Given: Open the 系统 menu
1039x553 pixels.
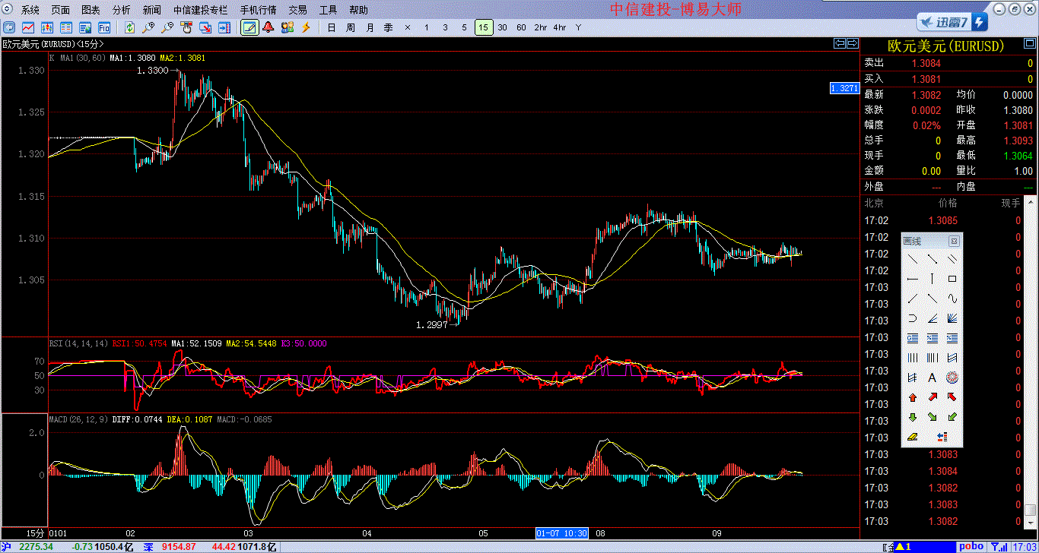Looking at the screenshot, I should click(30, 10).
